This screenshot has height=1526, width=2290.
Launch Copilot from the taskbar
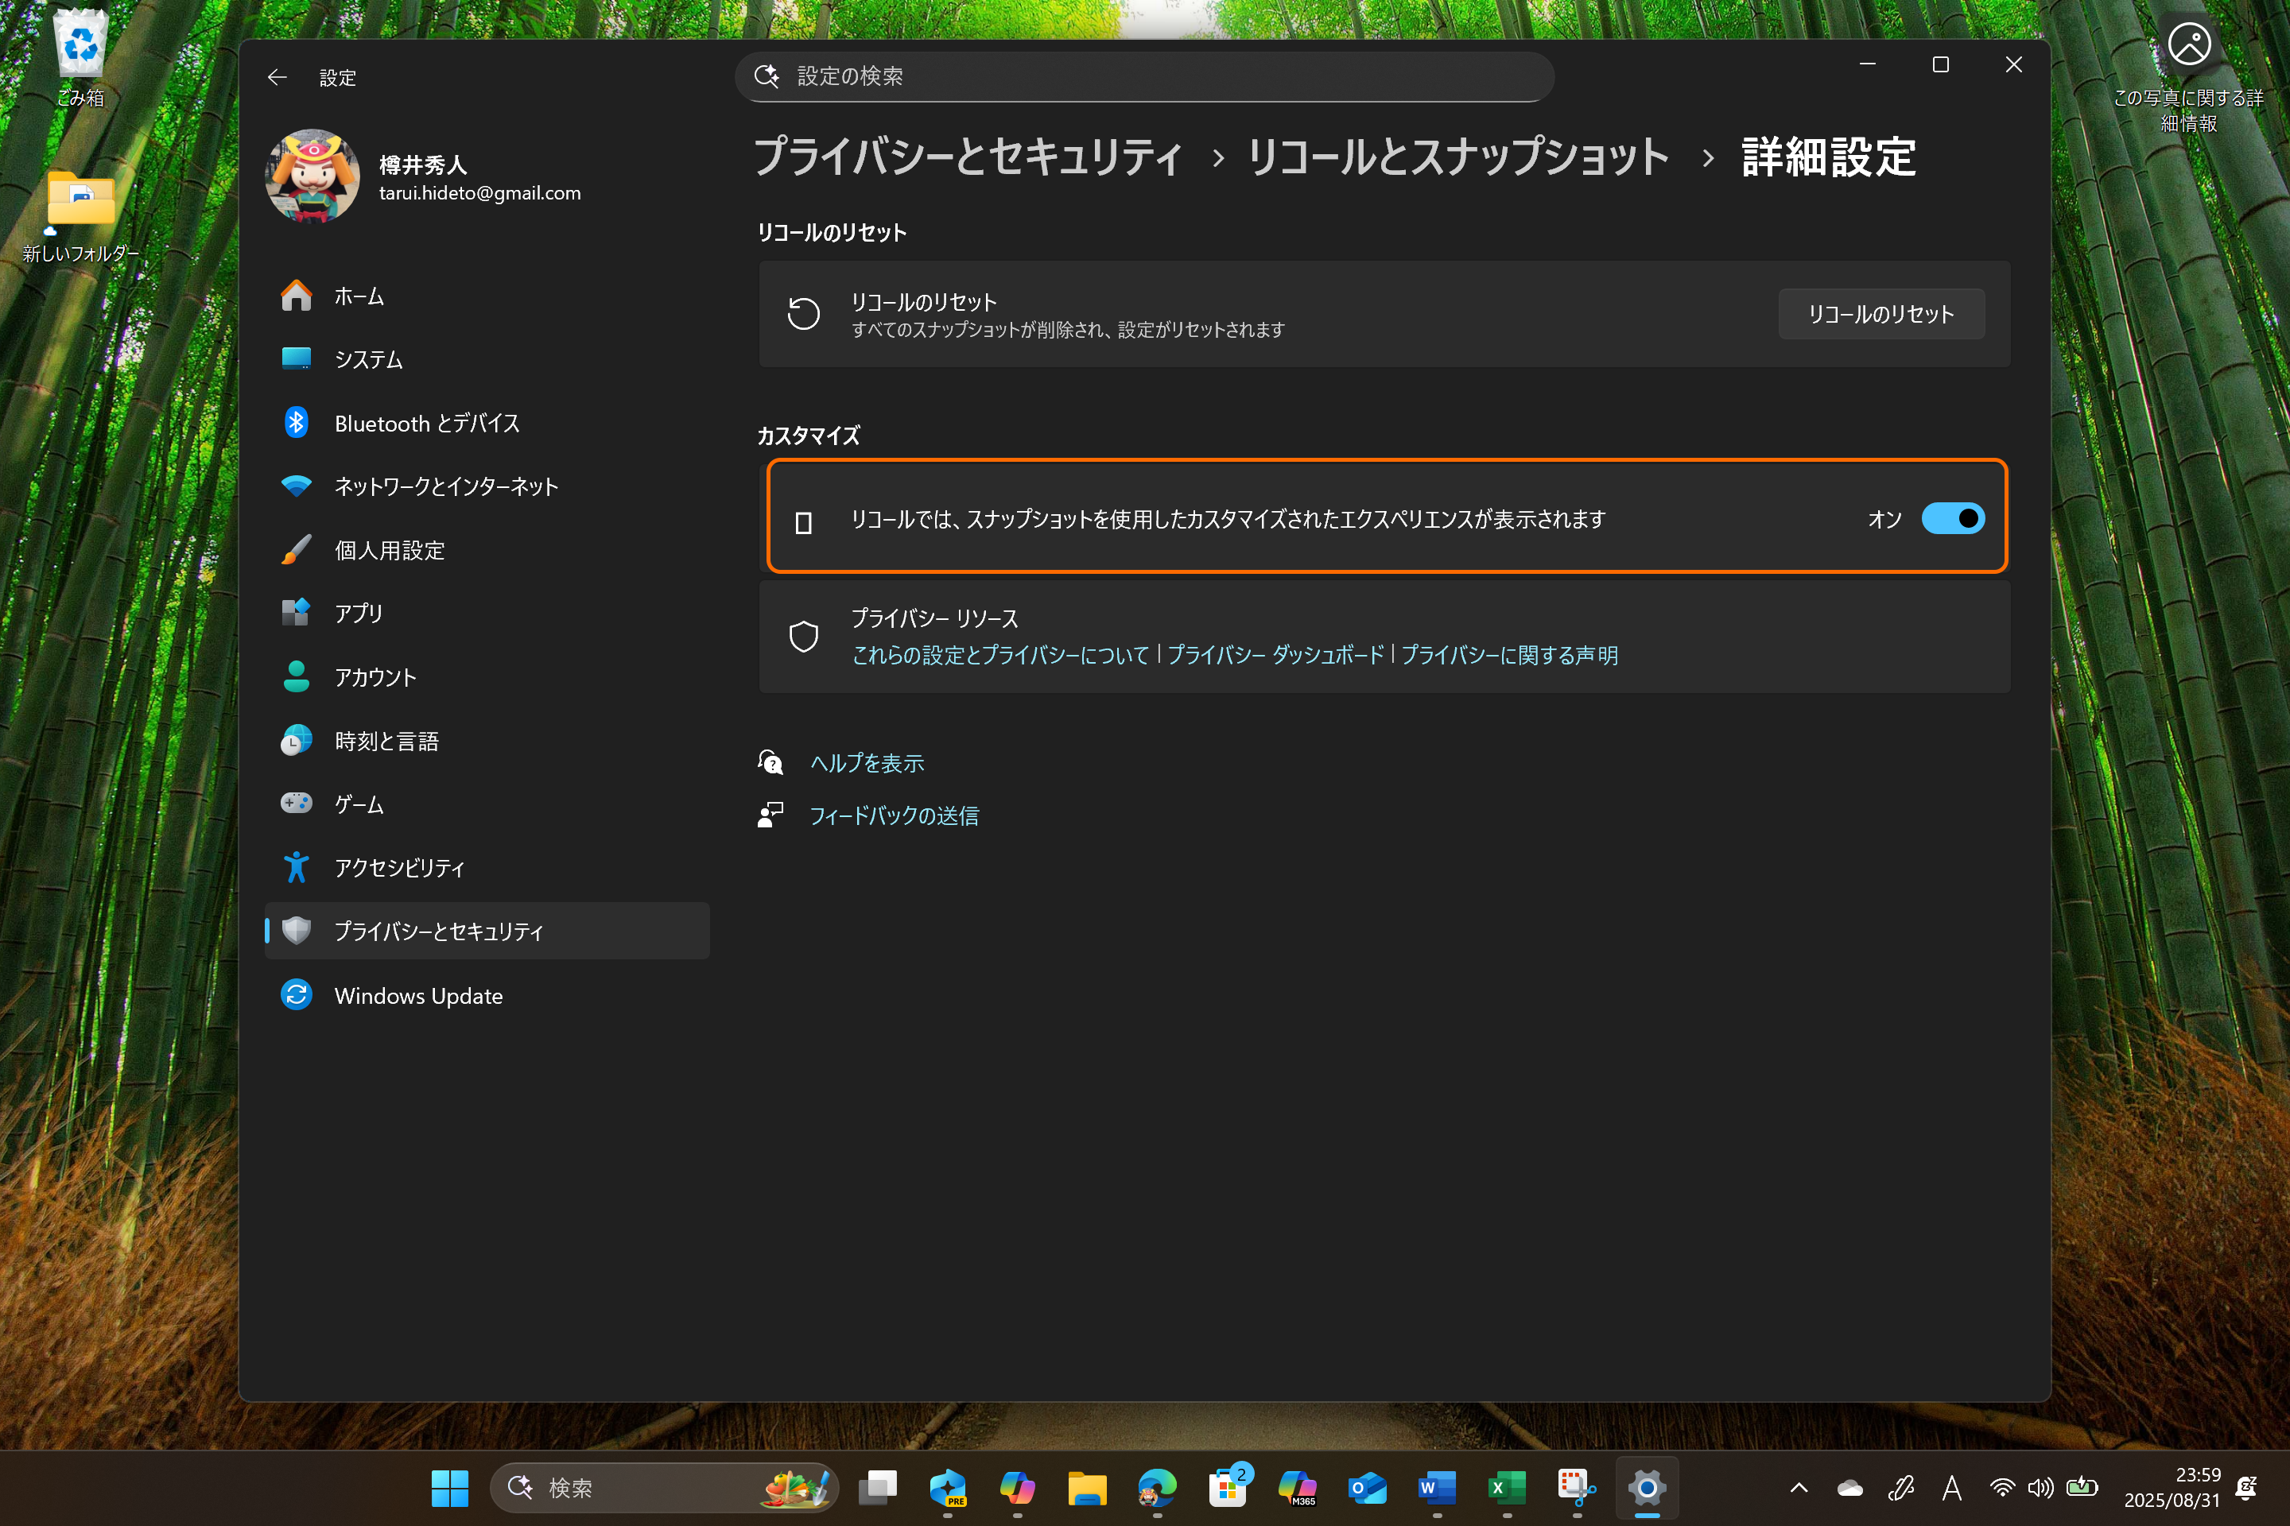coord(1019,1488)
